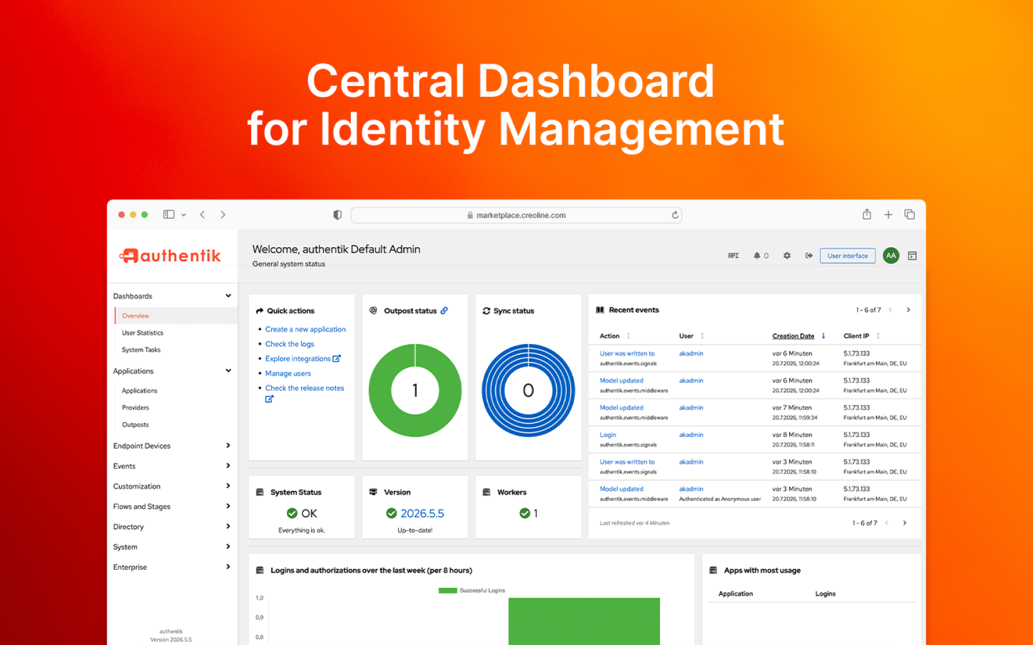Viewport: 1033px width, 645px height.
Task: Click previous page arrow below events table
Action: [887, 523]
